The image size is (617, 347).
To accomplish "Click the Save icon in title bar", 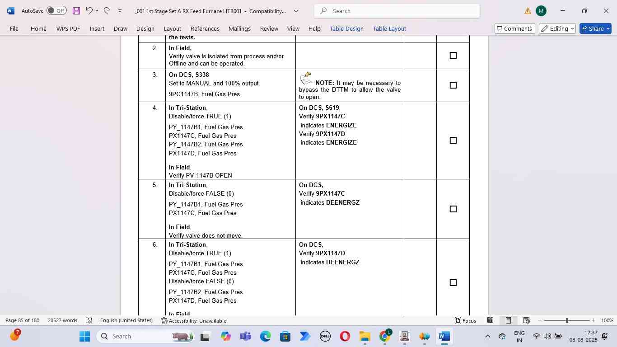I will (x=76, y=11).
